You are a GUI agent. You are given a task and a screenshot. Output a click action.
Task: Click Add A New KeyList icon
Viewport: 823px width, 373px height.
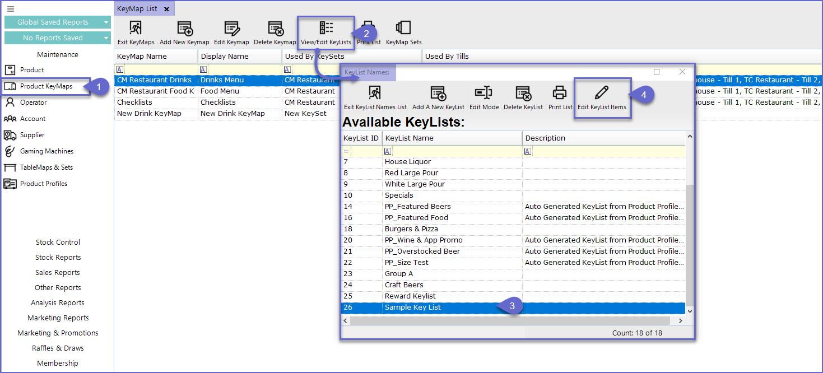click(x=438, y=98)
